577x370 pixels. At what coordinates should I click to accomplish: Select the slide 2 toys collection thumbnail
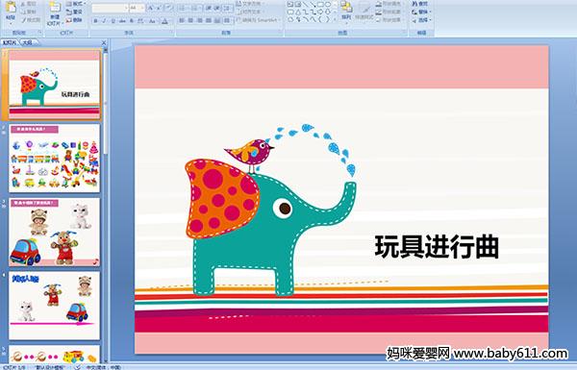pyautogui.click(x=55, y=159)
